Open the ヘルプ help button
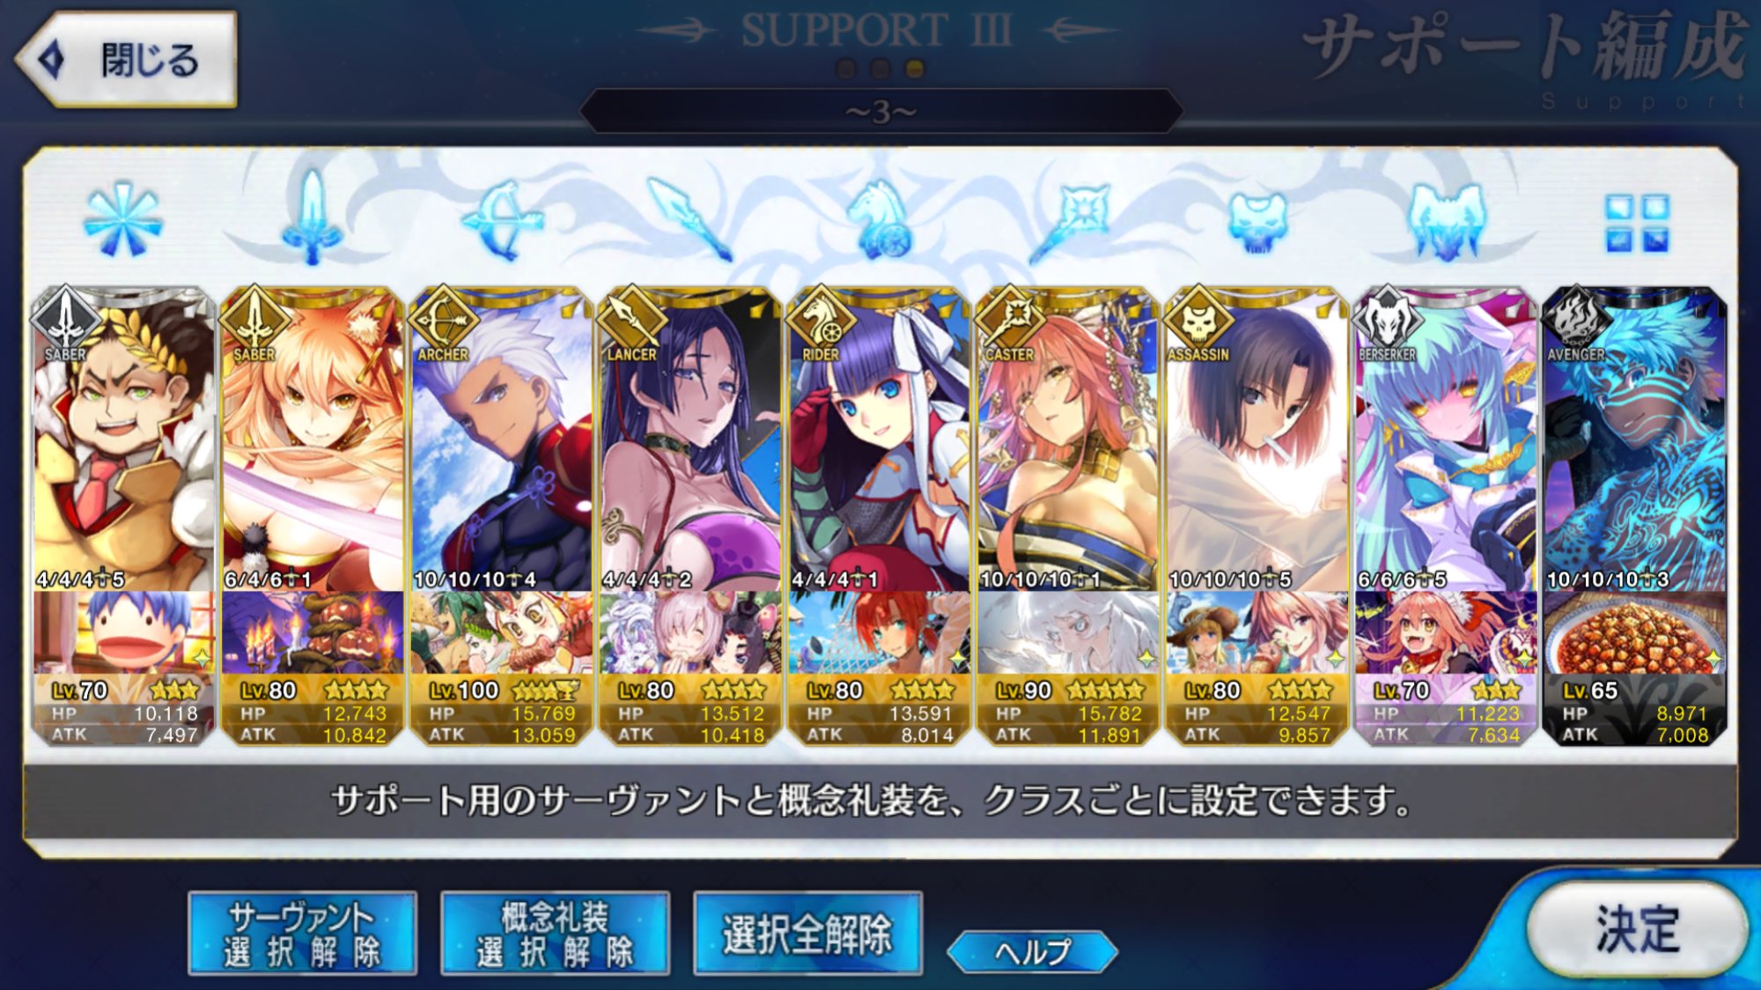 coord(1032,951)
